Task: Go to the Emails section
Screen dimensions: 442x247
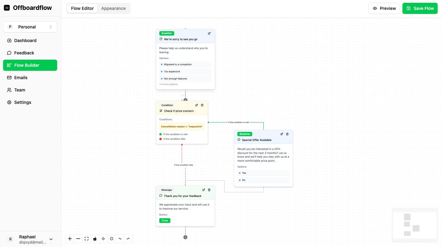Action: click(21, 78)
